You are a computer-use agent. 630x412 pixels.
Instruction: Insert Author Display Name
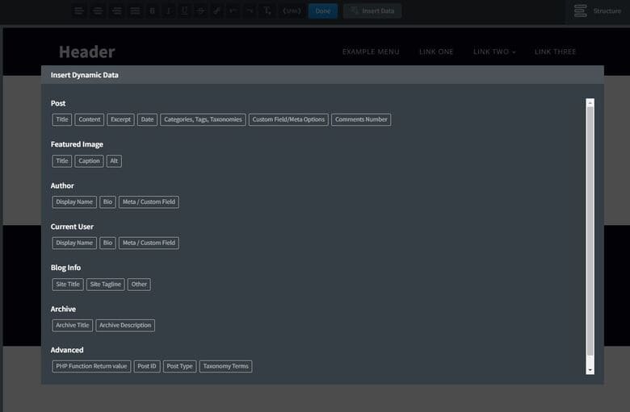74,202
